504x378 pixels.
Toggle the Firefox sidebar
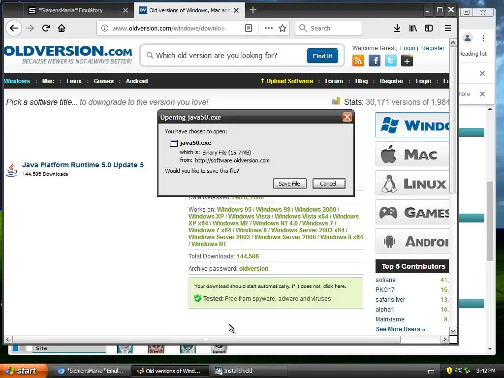tap(429, 28)
